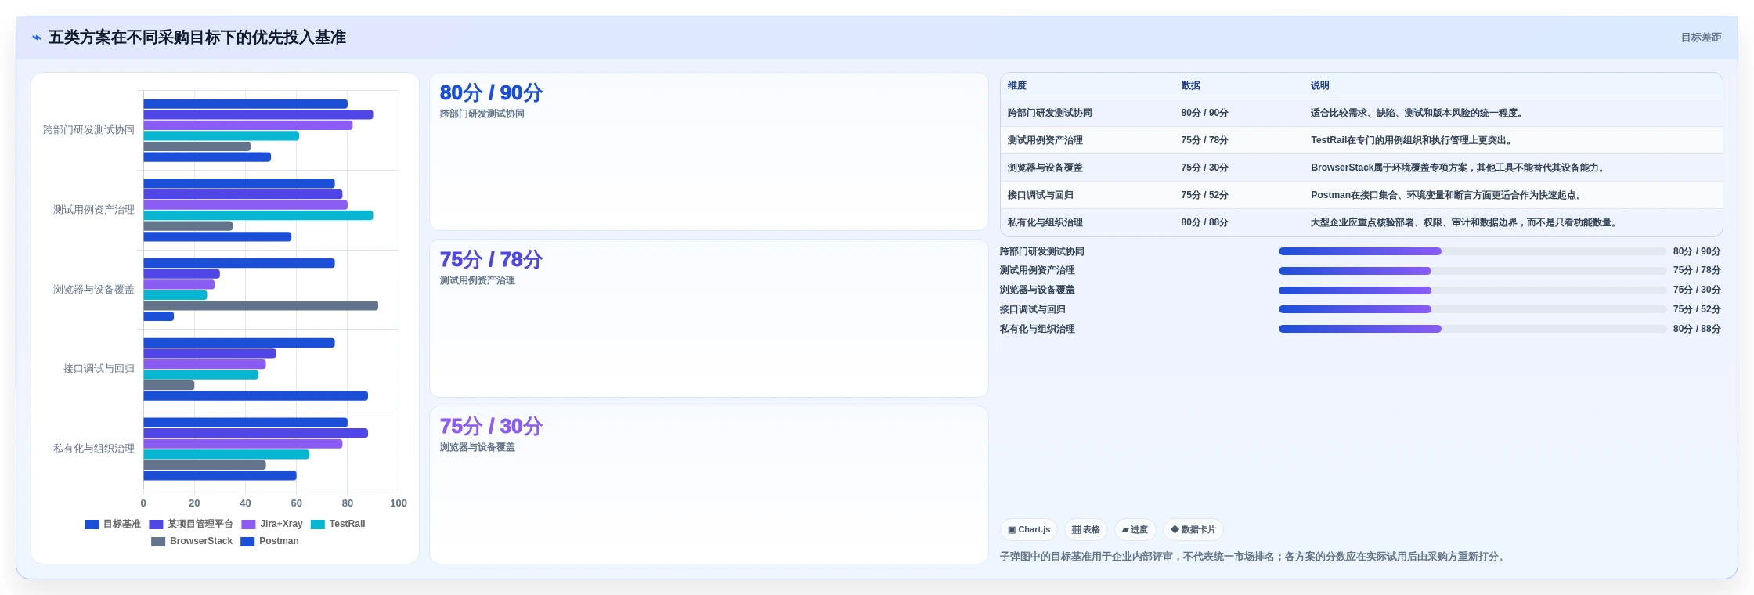
Task: Click the 跨部门研发测试协同 chart axis label
Action: [88, 130]
